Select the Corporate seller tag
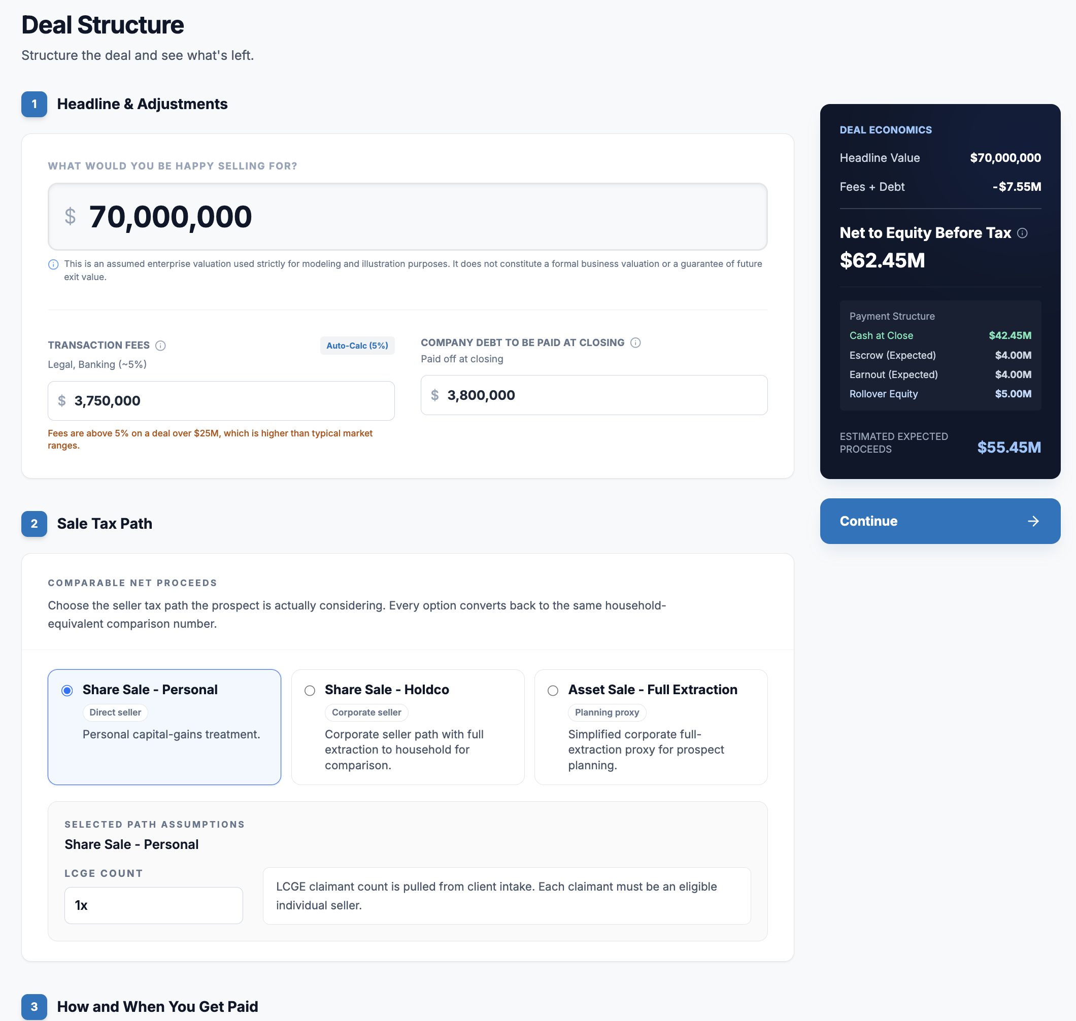This screenshot has width=1076, height=1021. tap(366, 712)
